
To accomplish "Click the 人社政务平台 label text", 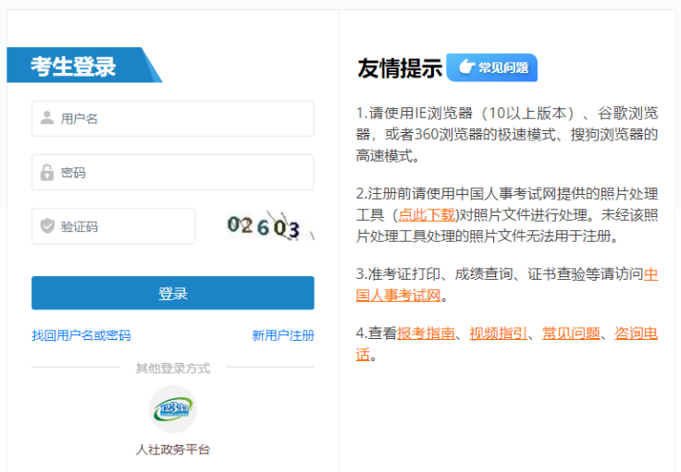I will click(173, 450).
